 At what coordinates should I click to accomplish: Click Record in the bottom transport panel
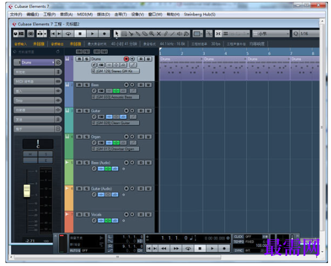[x=224, y=249]
